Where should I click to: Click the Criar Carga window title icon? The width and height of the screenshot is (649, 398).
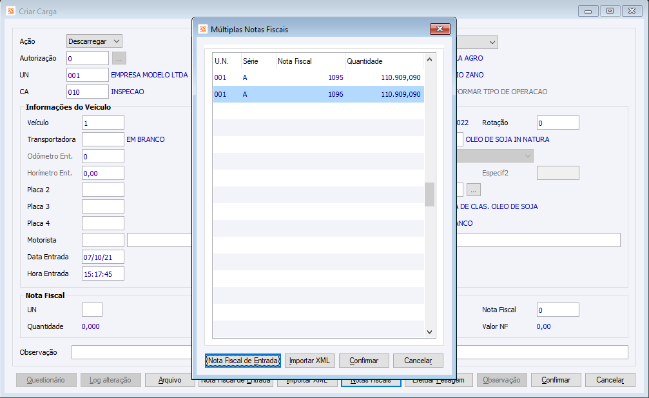tap(11, 11)
